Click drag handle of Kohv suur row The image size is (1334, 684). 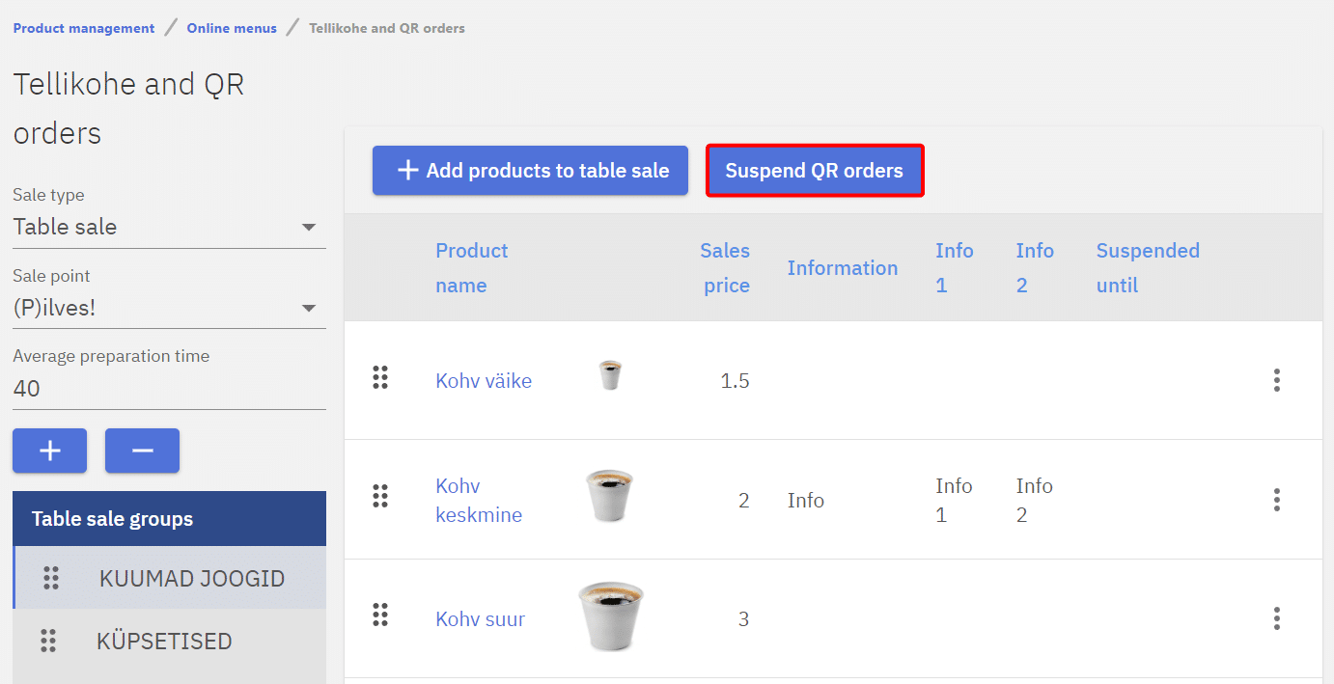point(380,615)
